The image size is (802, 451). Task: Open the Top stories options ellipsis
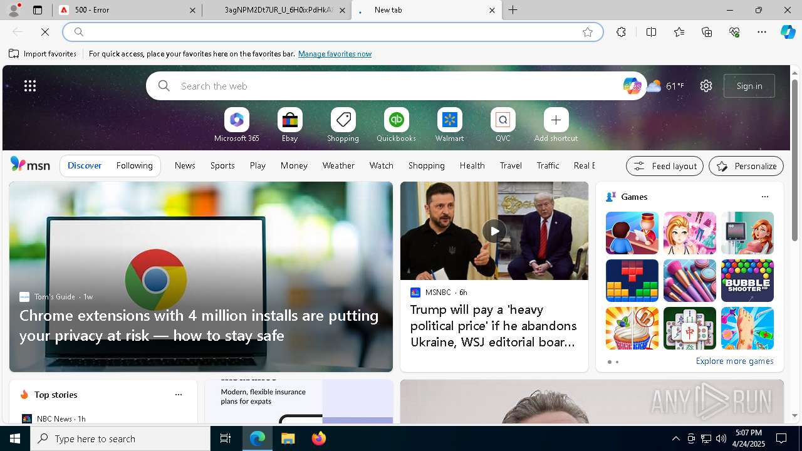pos(179,395)
